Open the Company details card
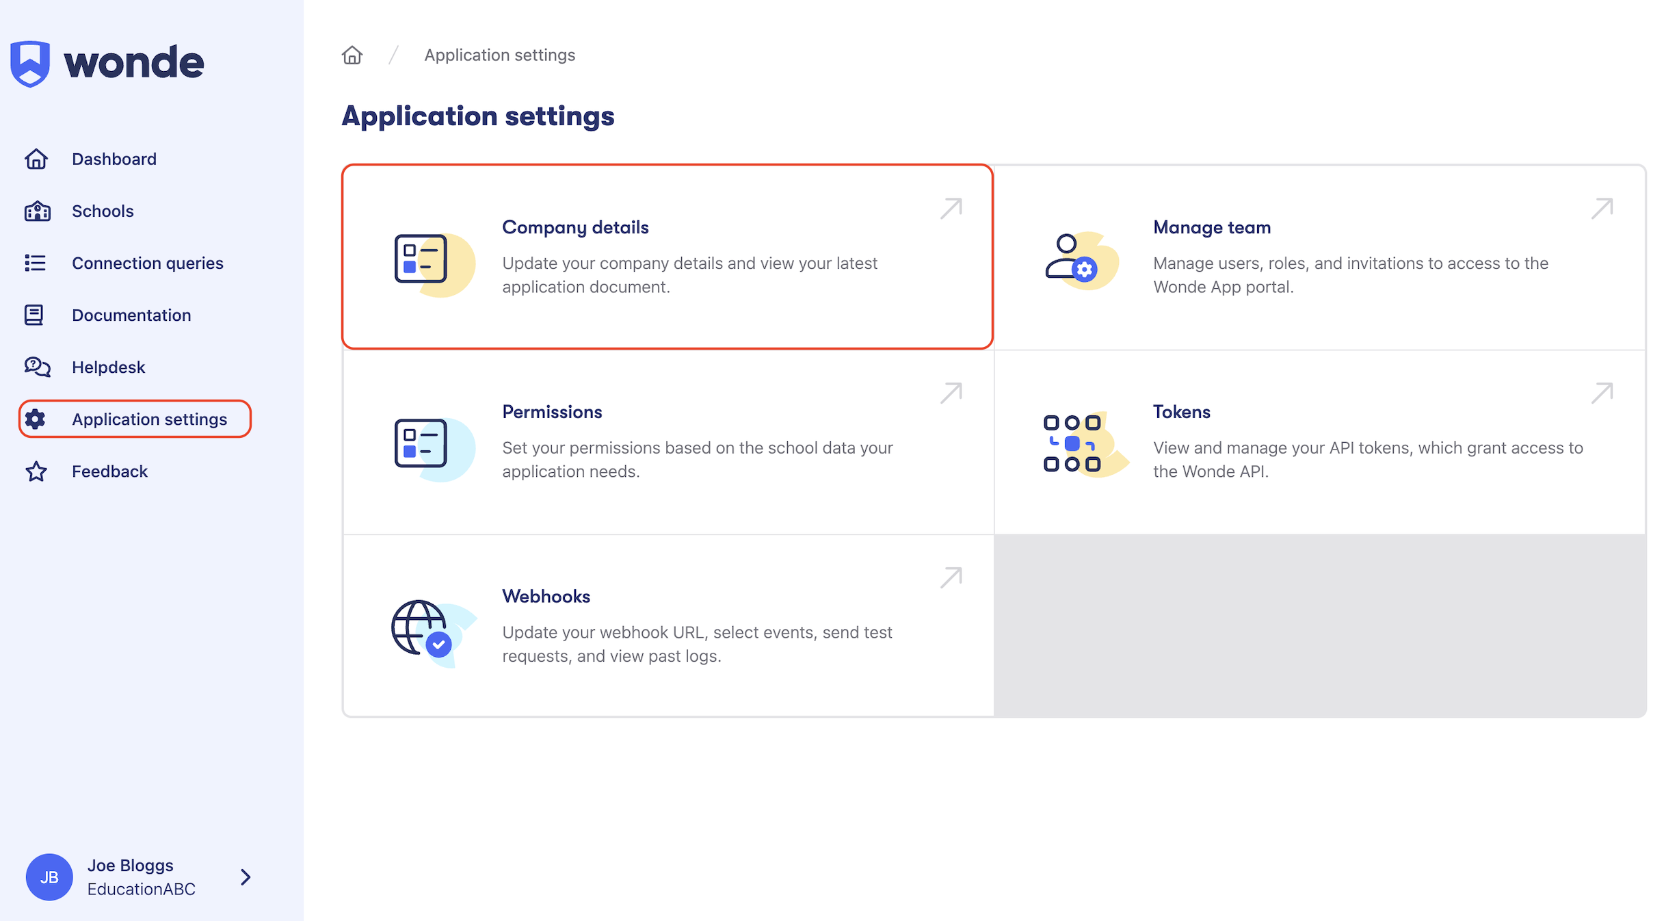 667,257
